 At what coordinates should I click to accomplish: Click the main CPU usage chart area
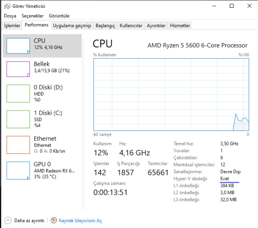[171, 95]
